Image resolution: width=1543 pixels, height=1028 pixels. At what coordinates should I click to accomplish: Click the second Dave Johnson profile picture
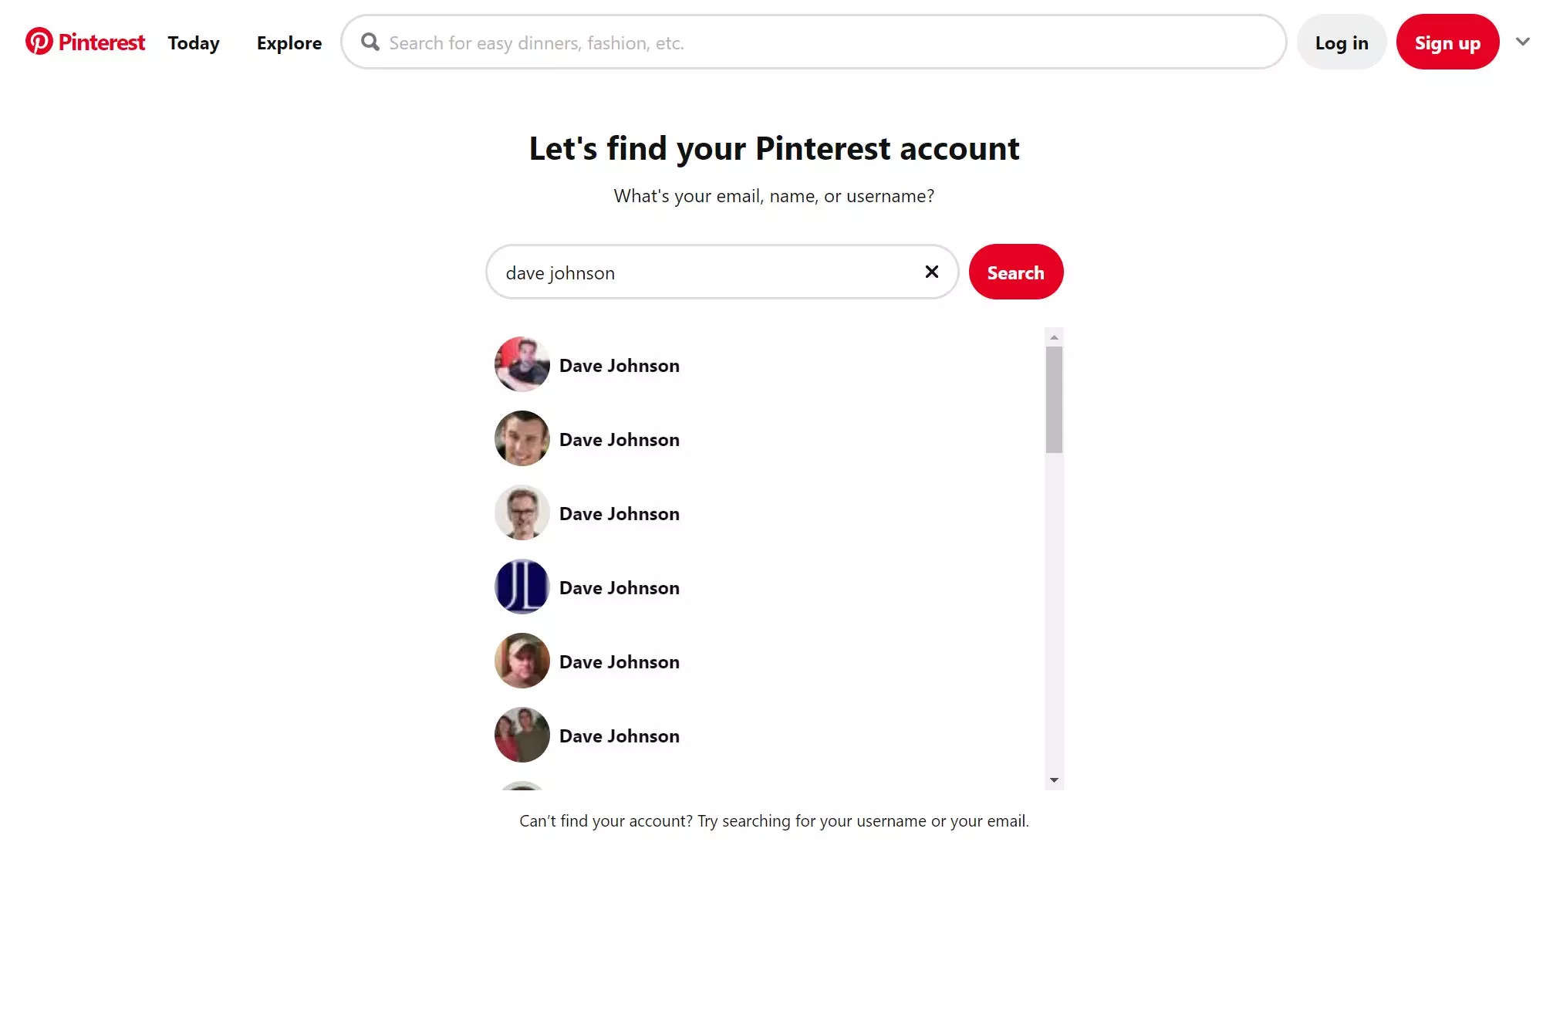[522, 438]
